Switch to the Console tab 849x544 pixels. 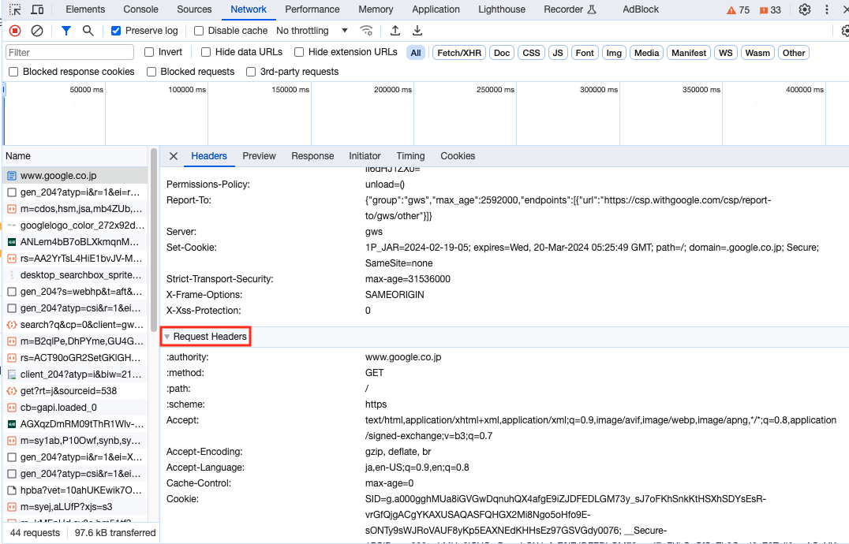pyautogui.click(x=140, y=9)
